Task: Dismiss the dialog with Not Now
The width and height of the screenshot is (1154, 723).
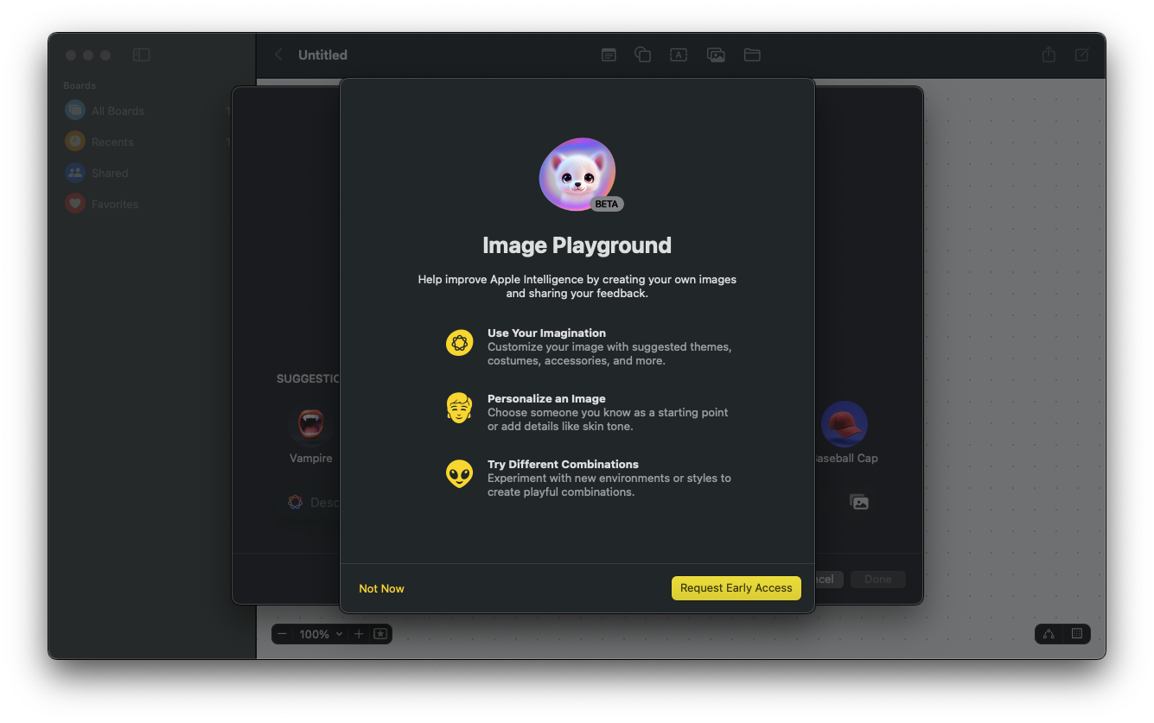Action: tap(381, 588)
